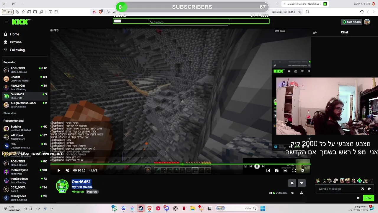This screenshot has height=213, width=378.
Task: Click the KICK logo
Action: (21, 22)
